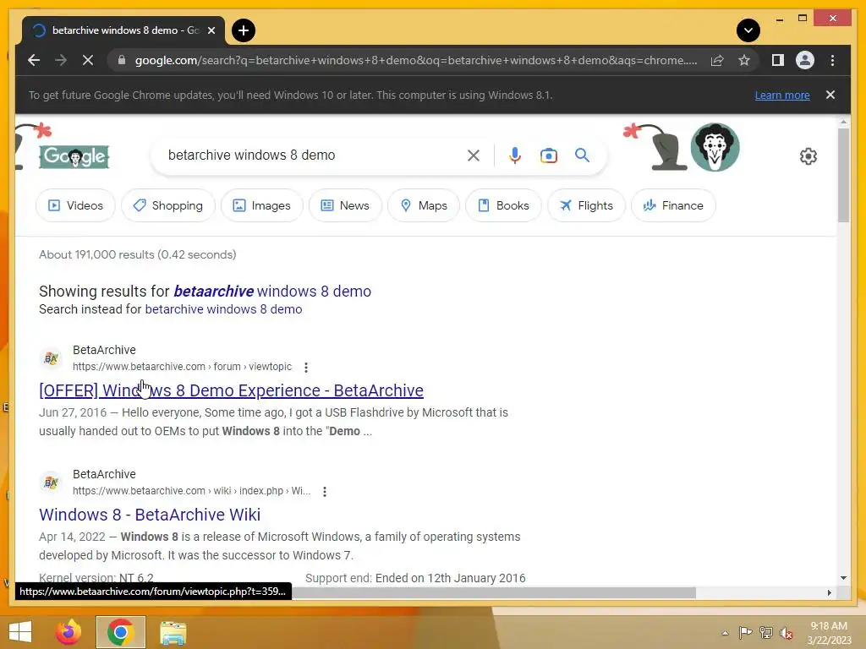
Task: Search by voice microphone
Action: (515, 155)
